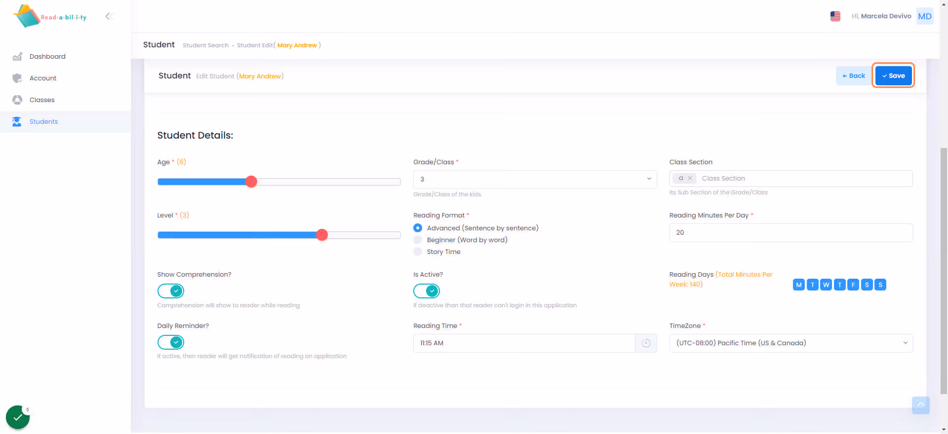Select Story Time reading format
Viewport: 948px width, 434px height.
pos(418,252)
